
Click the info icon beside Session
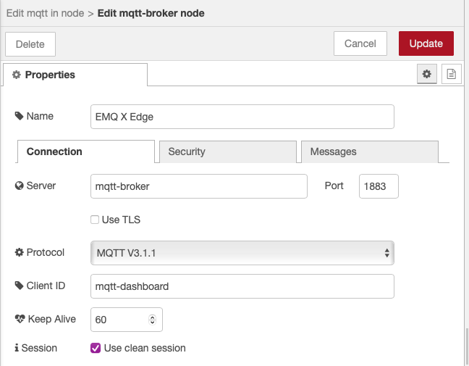[x=17, y=348]
